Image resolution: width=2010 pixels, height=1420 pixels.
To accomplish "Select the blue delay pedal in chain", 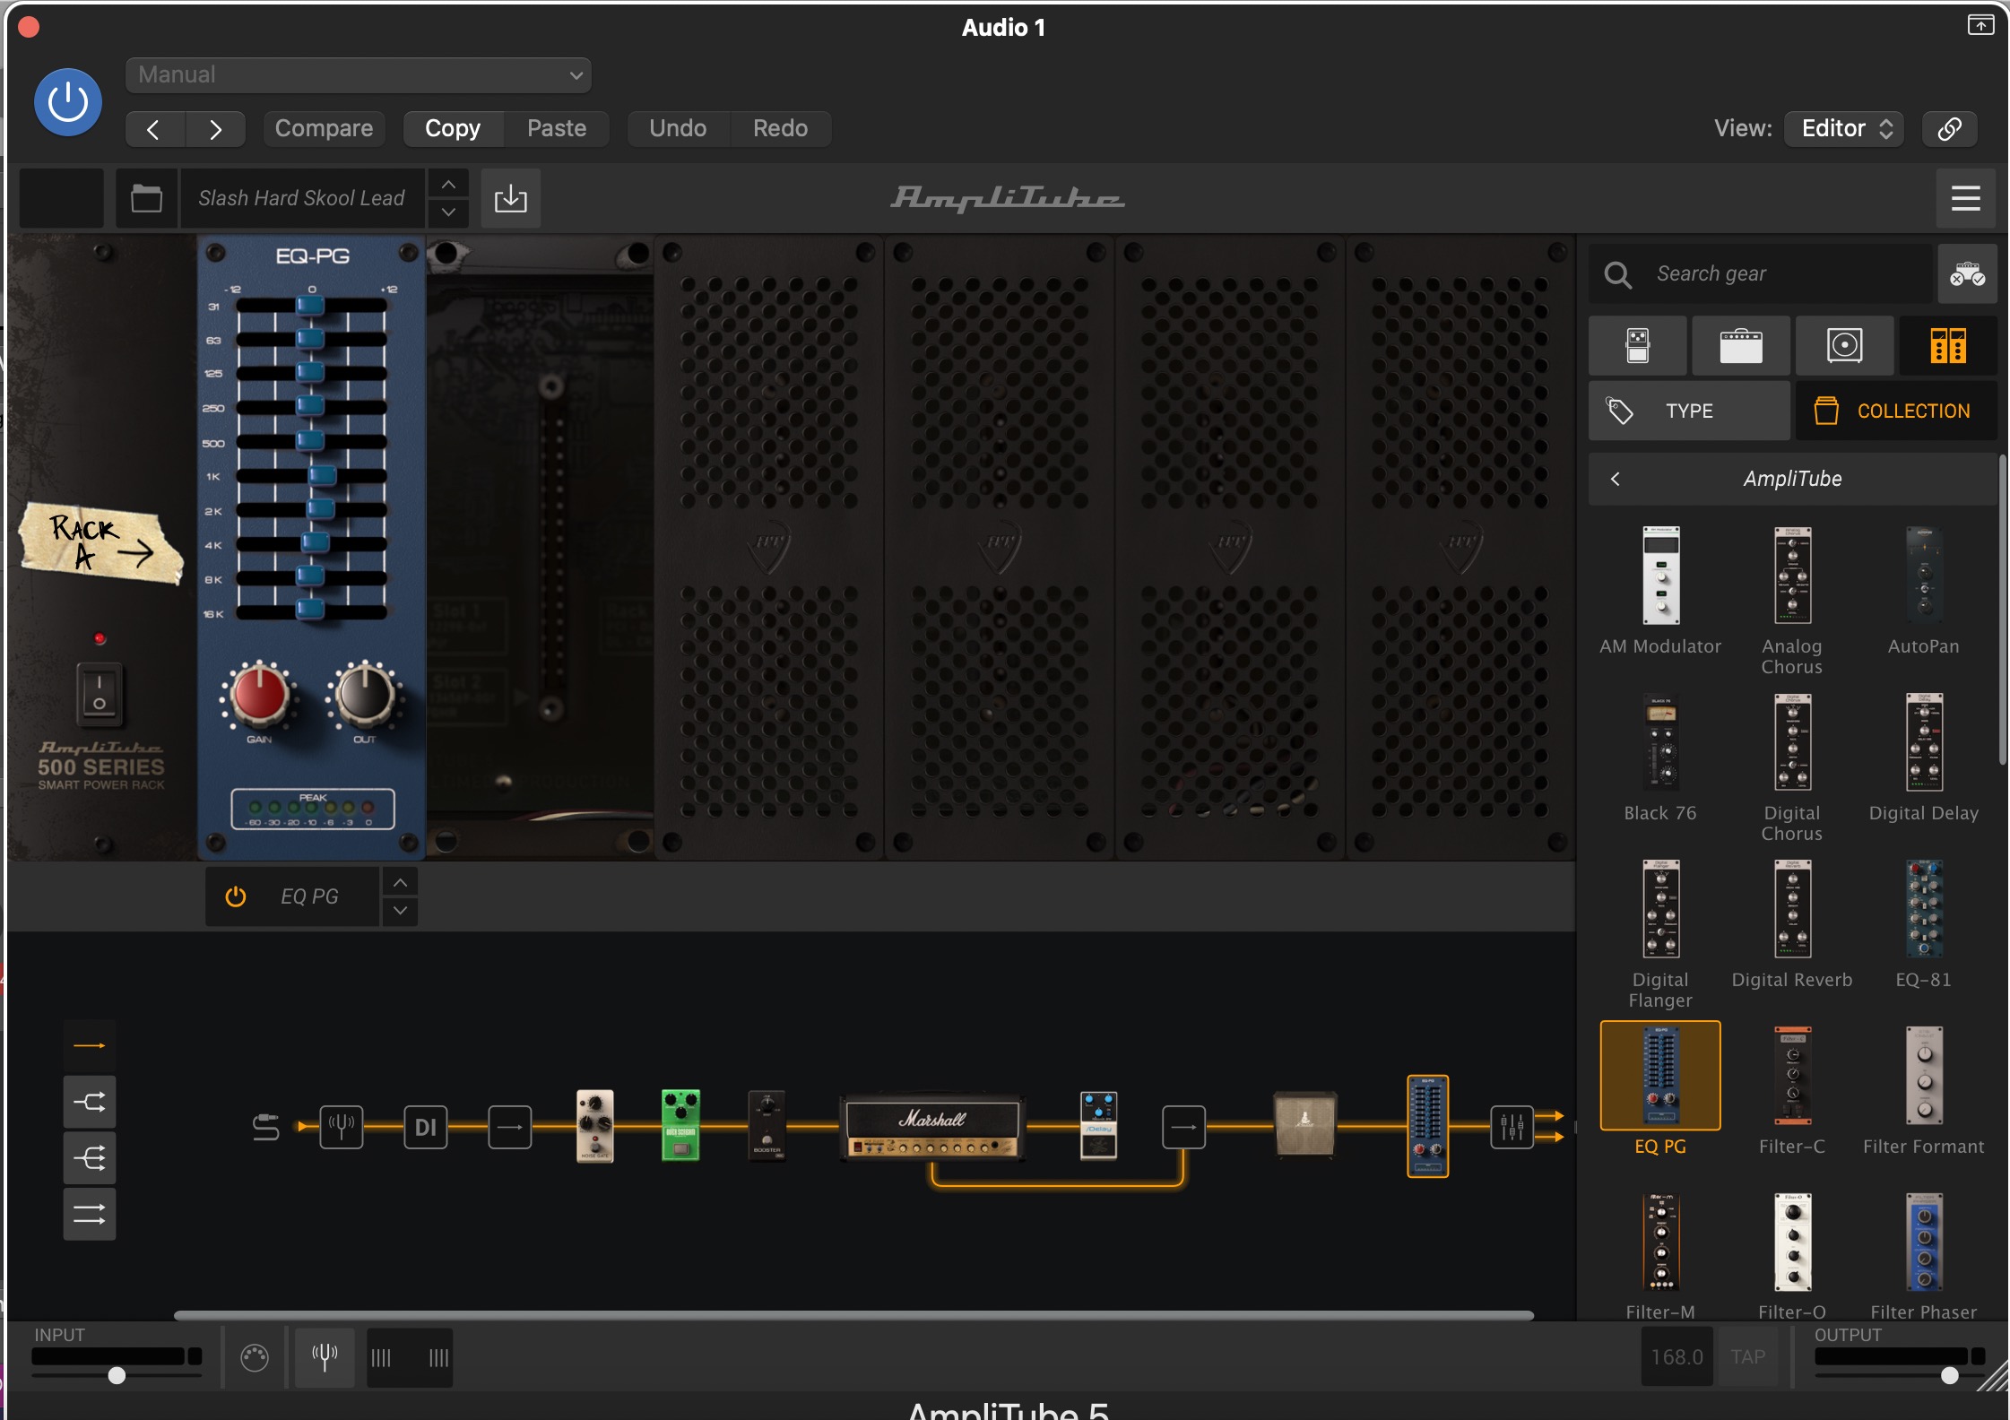I will pyautogui.click(x=1098, y=1125).
